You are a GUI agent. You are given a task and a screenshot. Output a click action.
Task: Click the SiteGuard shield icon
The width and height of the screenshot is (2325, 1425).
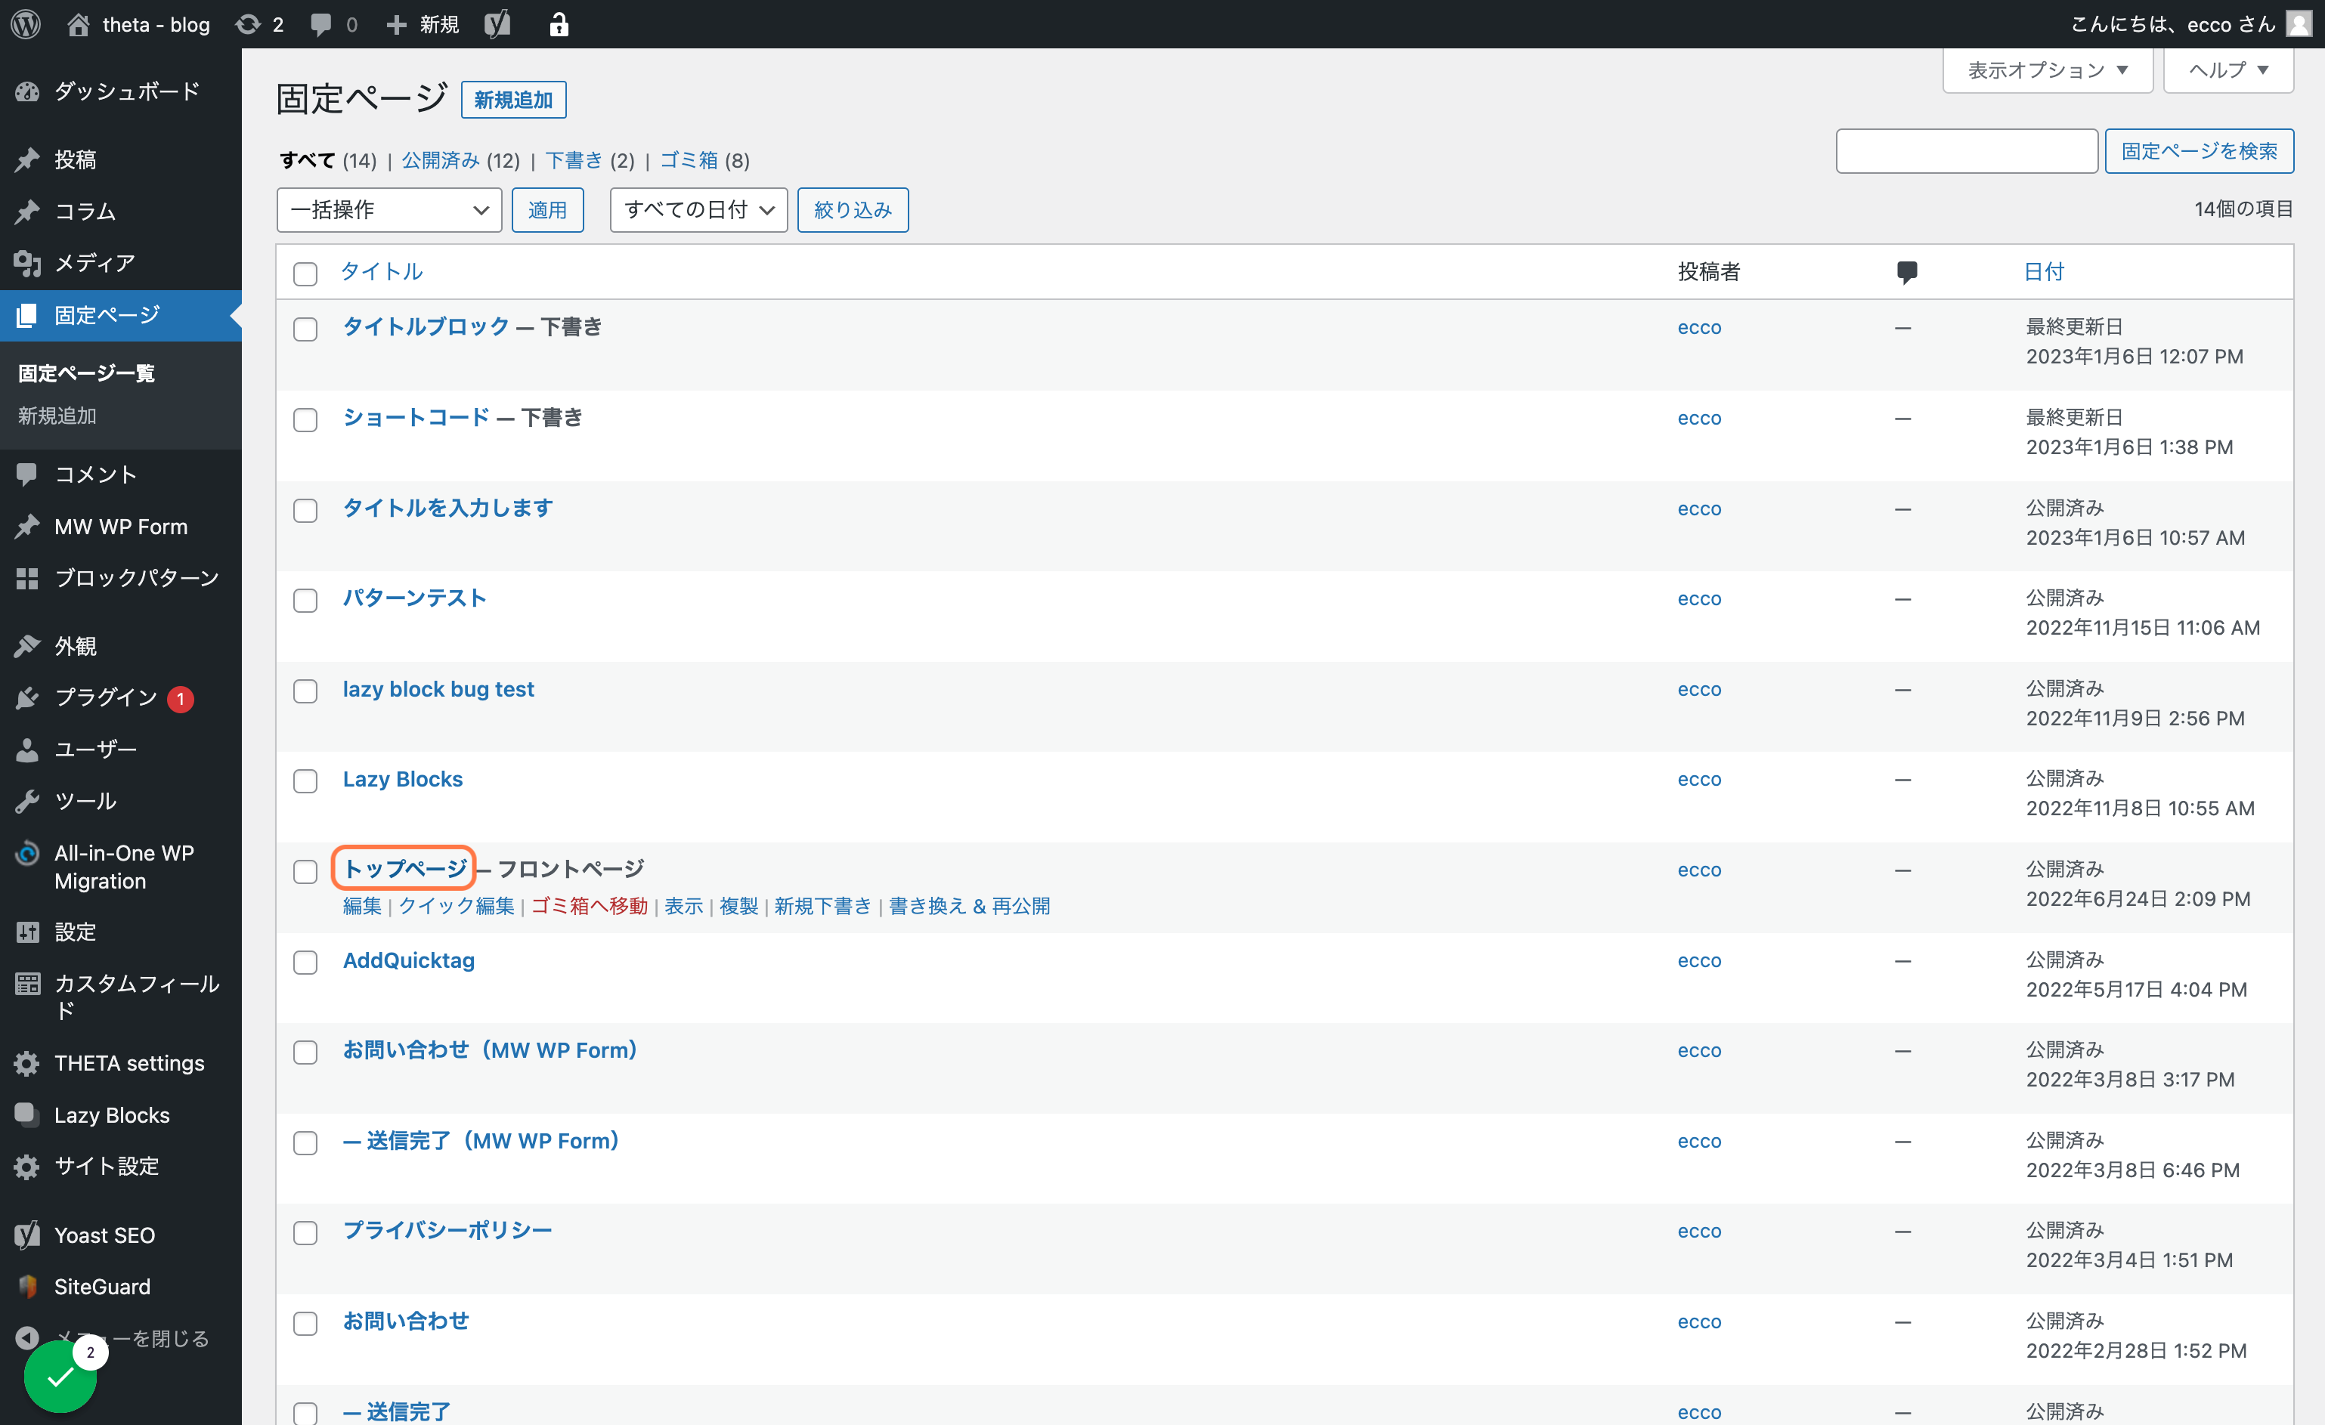27,1287
